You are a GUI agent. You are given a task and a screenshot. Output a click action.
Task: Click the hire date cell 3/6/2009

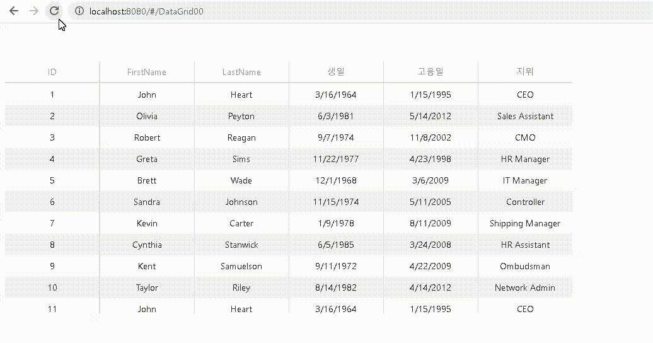[431, 180]
